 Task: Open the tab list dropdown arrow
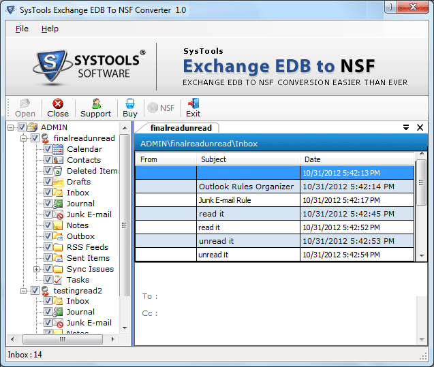pyautogui.click(x=406, y=127)
